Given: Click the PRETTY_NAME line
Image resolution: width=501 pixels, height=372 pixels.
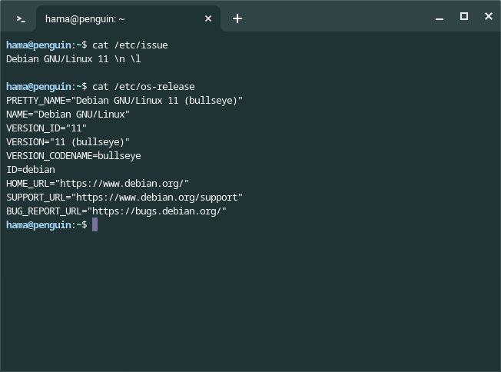Looking at the screenshot, I should click(x=124, y=101).
